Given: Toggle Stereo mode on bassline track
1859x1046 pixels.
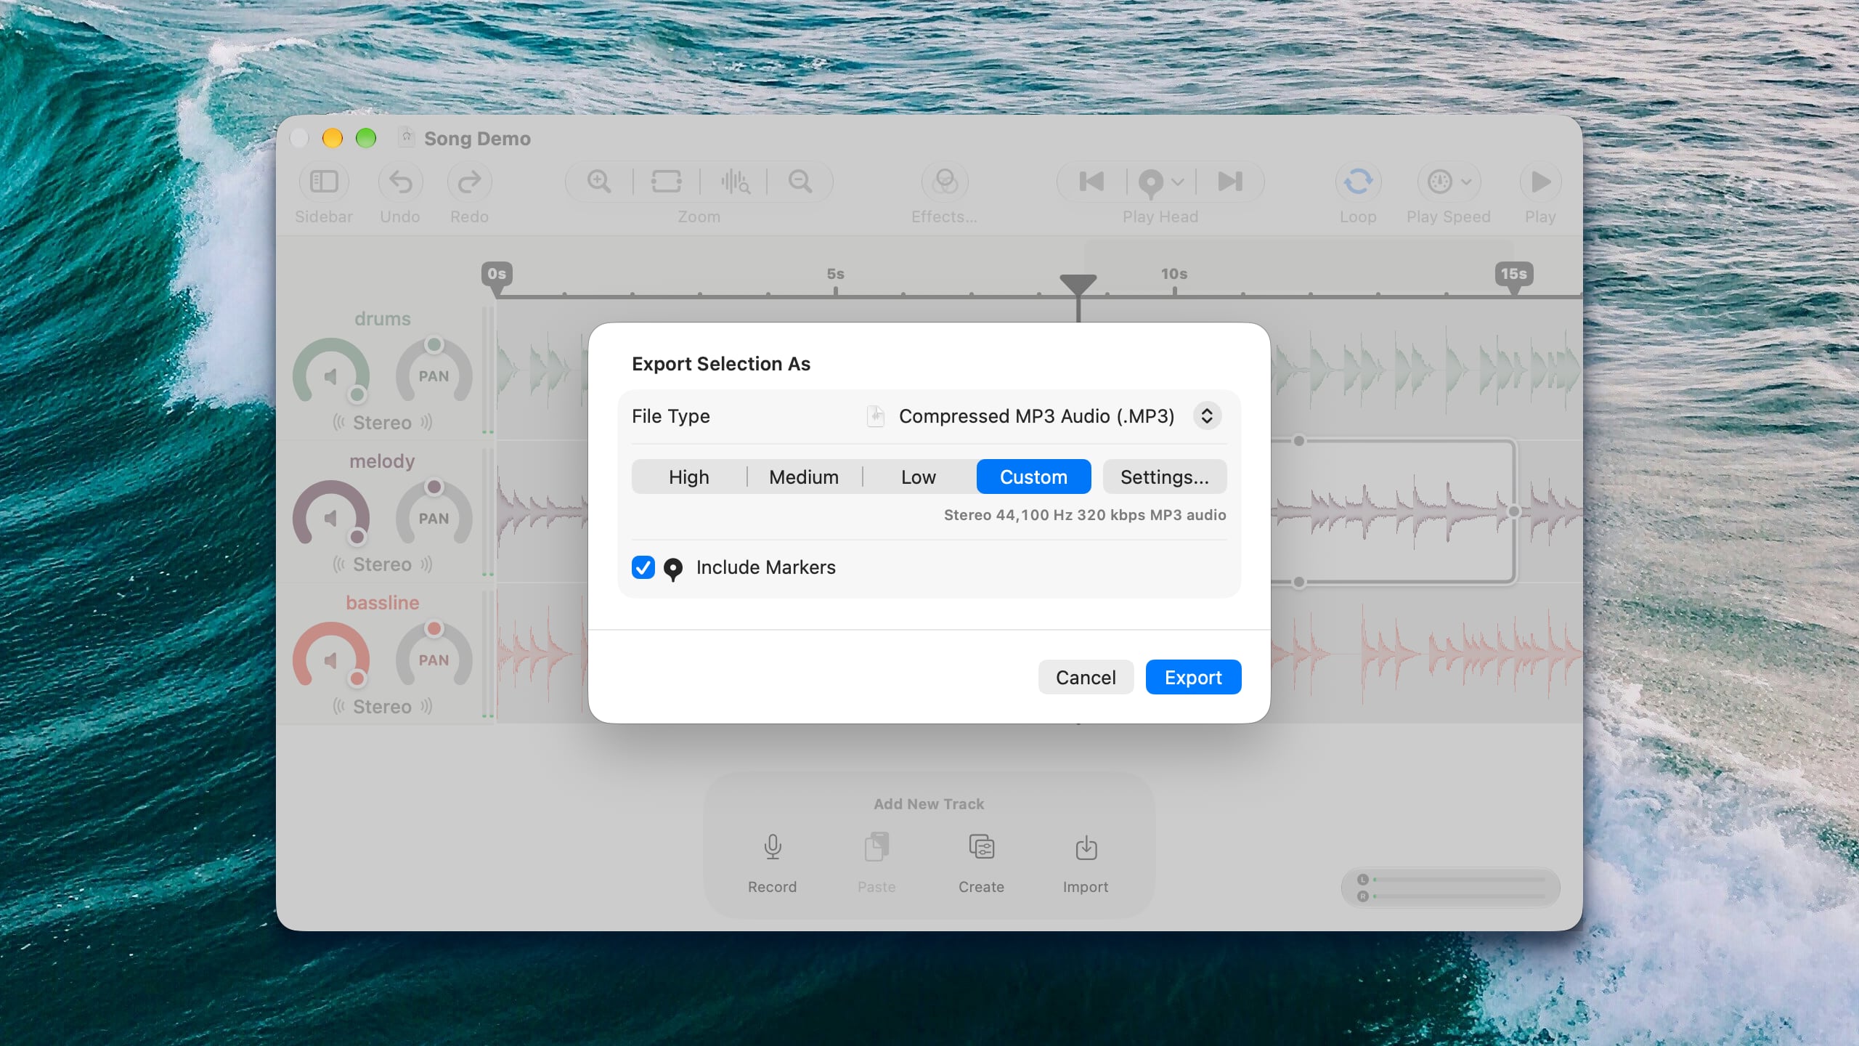Looking at the screenshot, I should pos(382,706).
